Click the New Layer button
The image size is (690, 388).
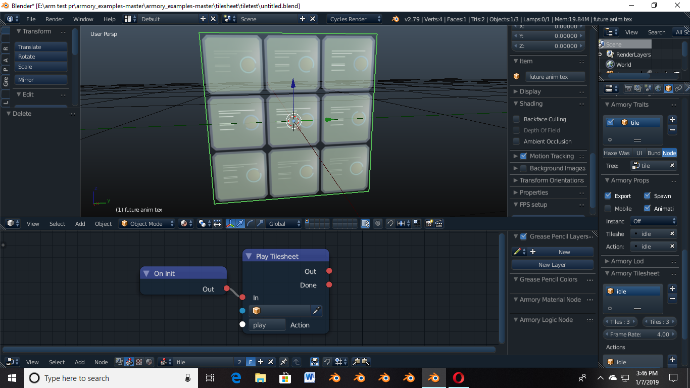[x=552, y=264]
